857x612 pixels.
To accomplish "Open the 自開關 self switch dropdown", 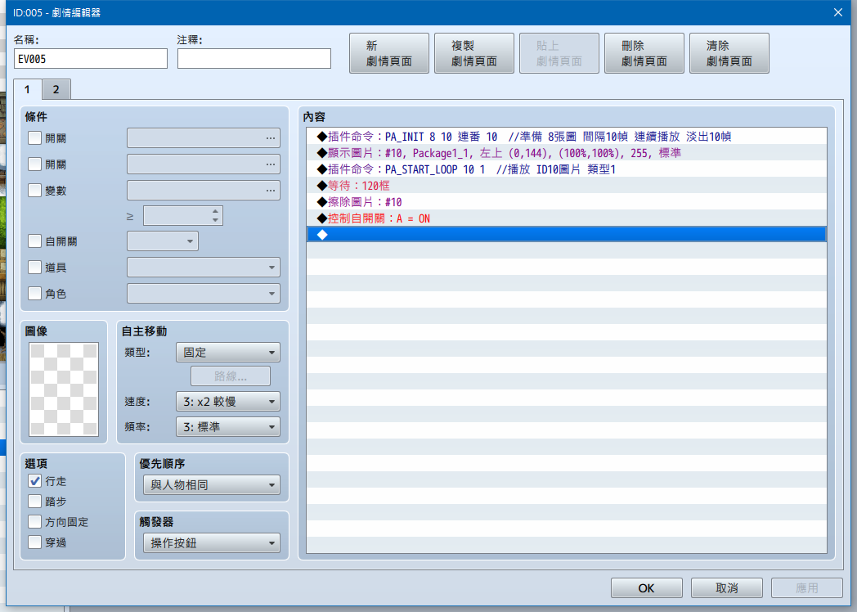I will coord(163,241).
